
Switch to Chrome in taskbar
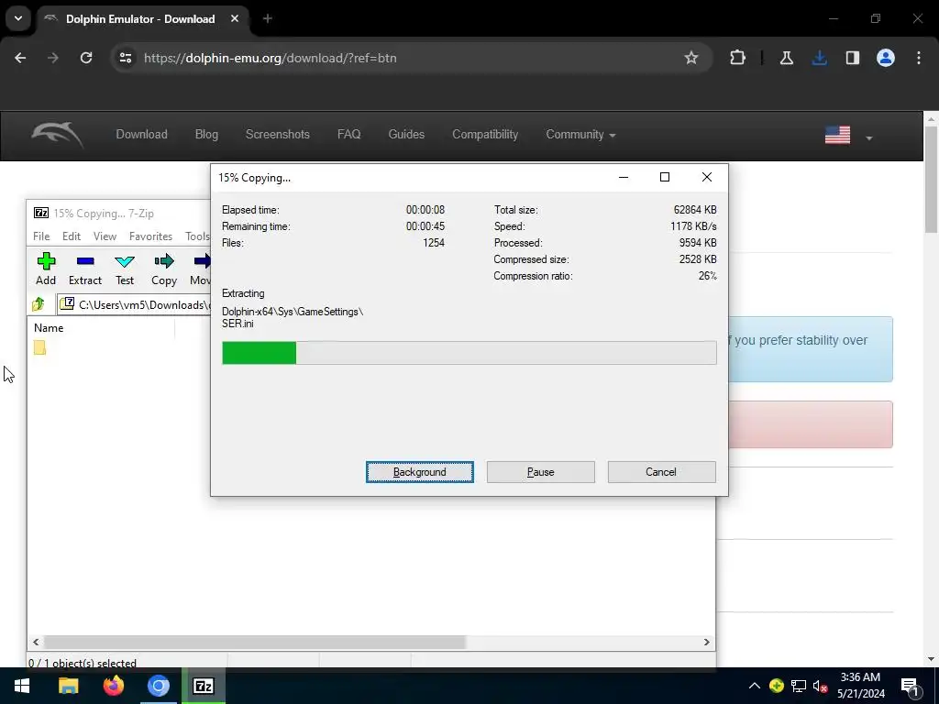[159, 686]
